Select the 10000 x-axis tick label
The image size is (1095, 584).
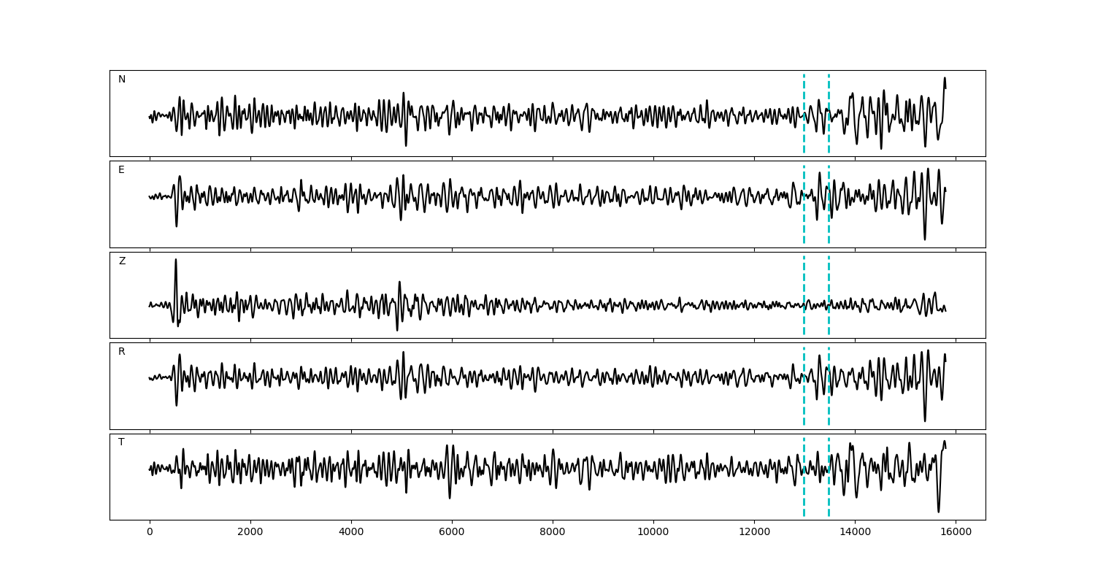coord(653,533)
